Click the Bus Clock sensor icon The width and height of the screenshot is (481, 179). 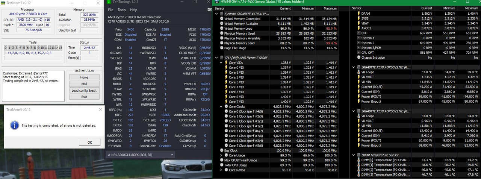click(x=221, y=150)
